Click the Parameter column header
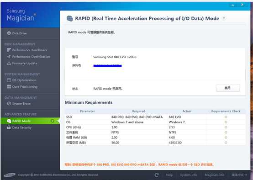Viewport: 253px width, 180px height. 87,111
